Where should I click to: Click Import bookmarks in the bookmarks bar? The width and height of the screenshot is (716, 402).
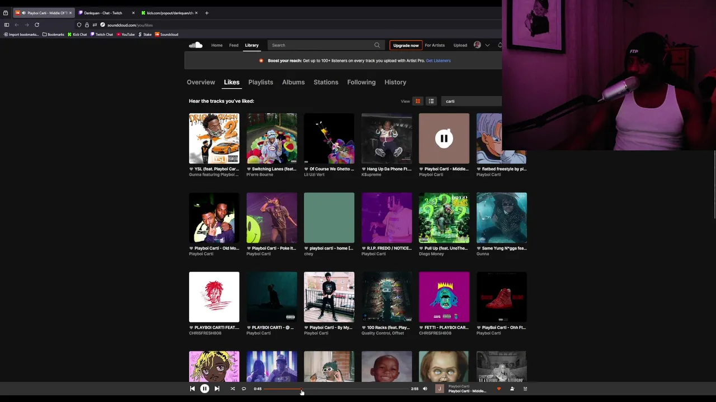(x=21, y=35)
